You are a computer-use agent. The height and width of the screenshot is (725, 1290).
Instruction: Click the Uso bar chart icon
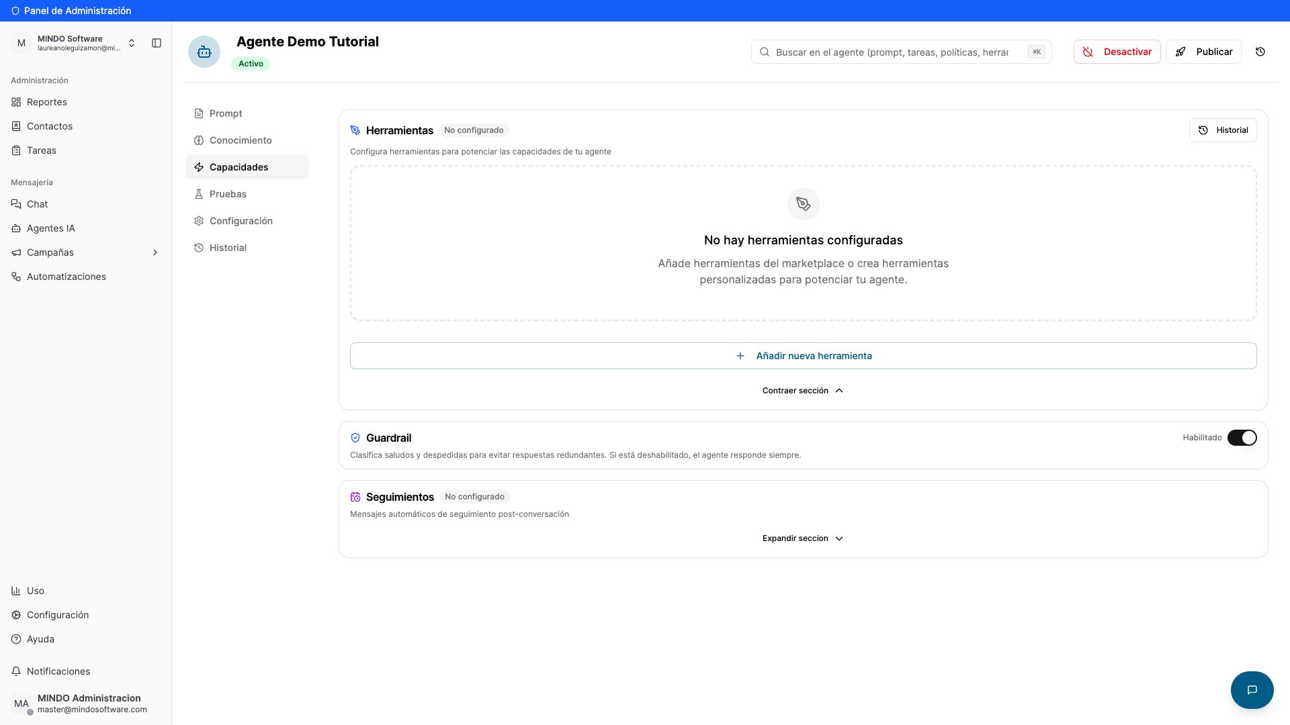[x=16, y=591]
